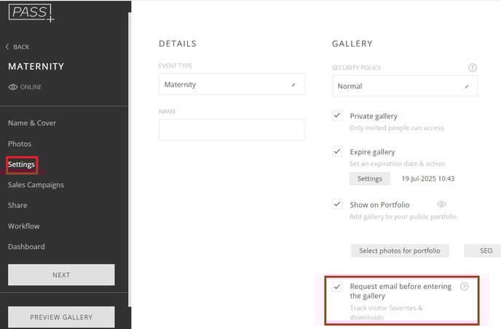Click the BACK link
501x329 pixels.
(21, 47)
